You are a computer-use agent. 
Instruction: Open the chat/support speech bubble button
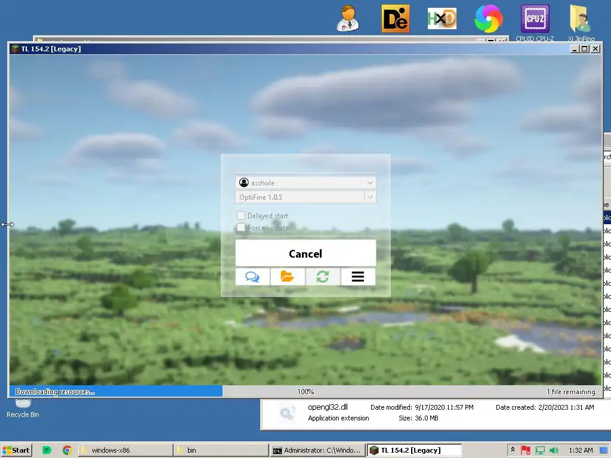click(252, 277)
